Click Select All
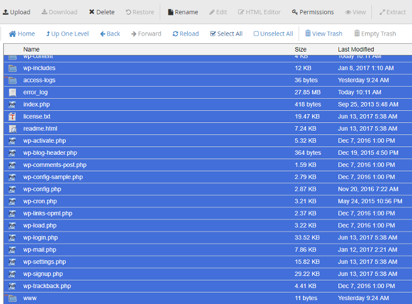 tap(226, 33)
